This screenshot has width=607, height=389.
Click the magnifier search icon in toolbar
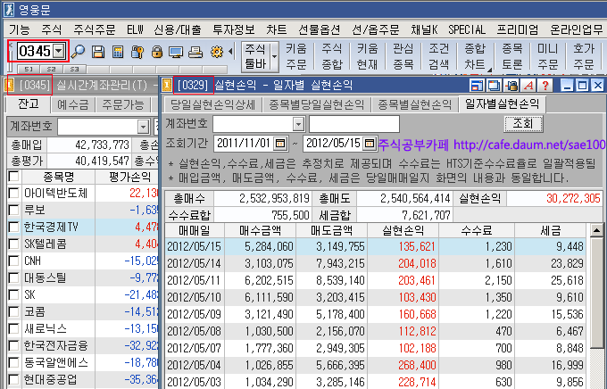point(79,52)
